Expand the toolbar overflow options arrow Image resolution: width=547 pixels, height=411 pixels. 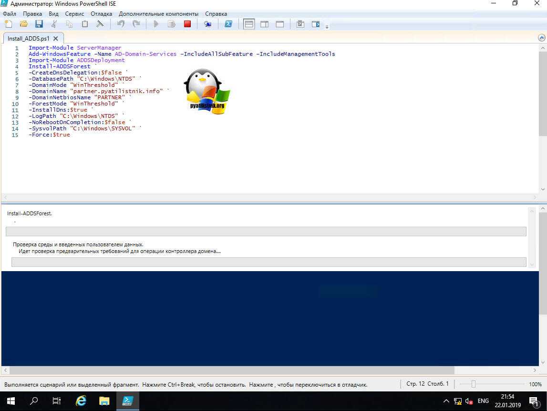click(327, 26)
